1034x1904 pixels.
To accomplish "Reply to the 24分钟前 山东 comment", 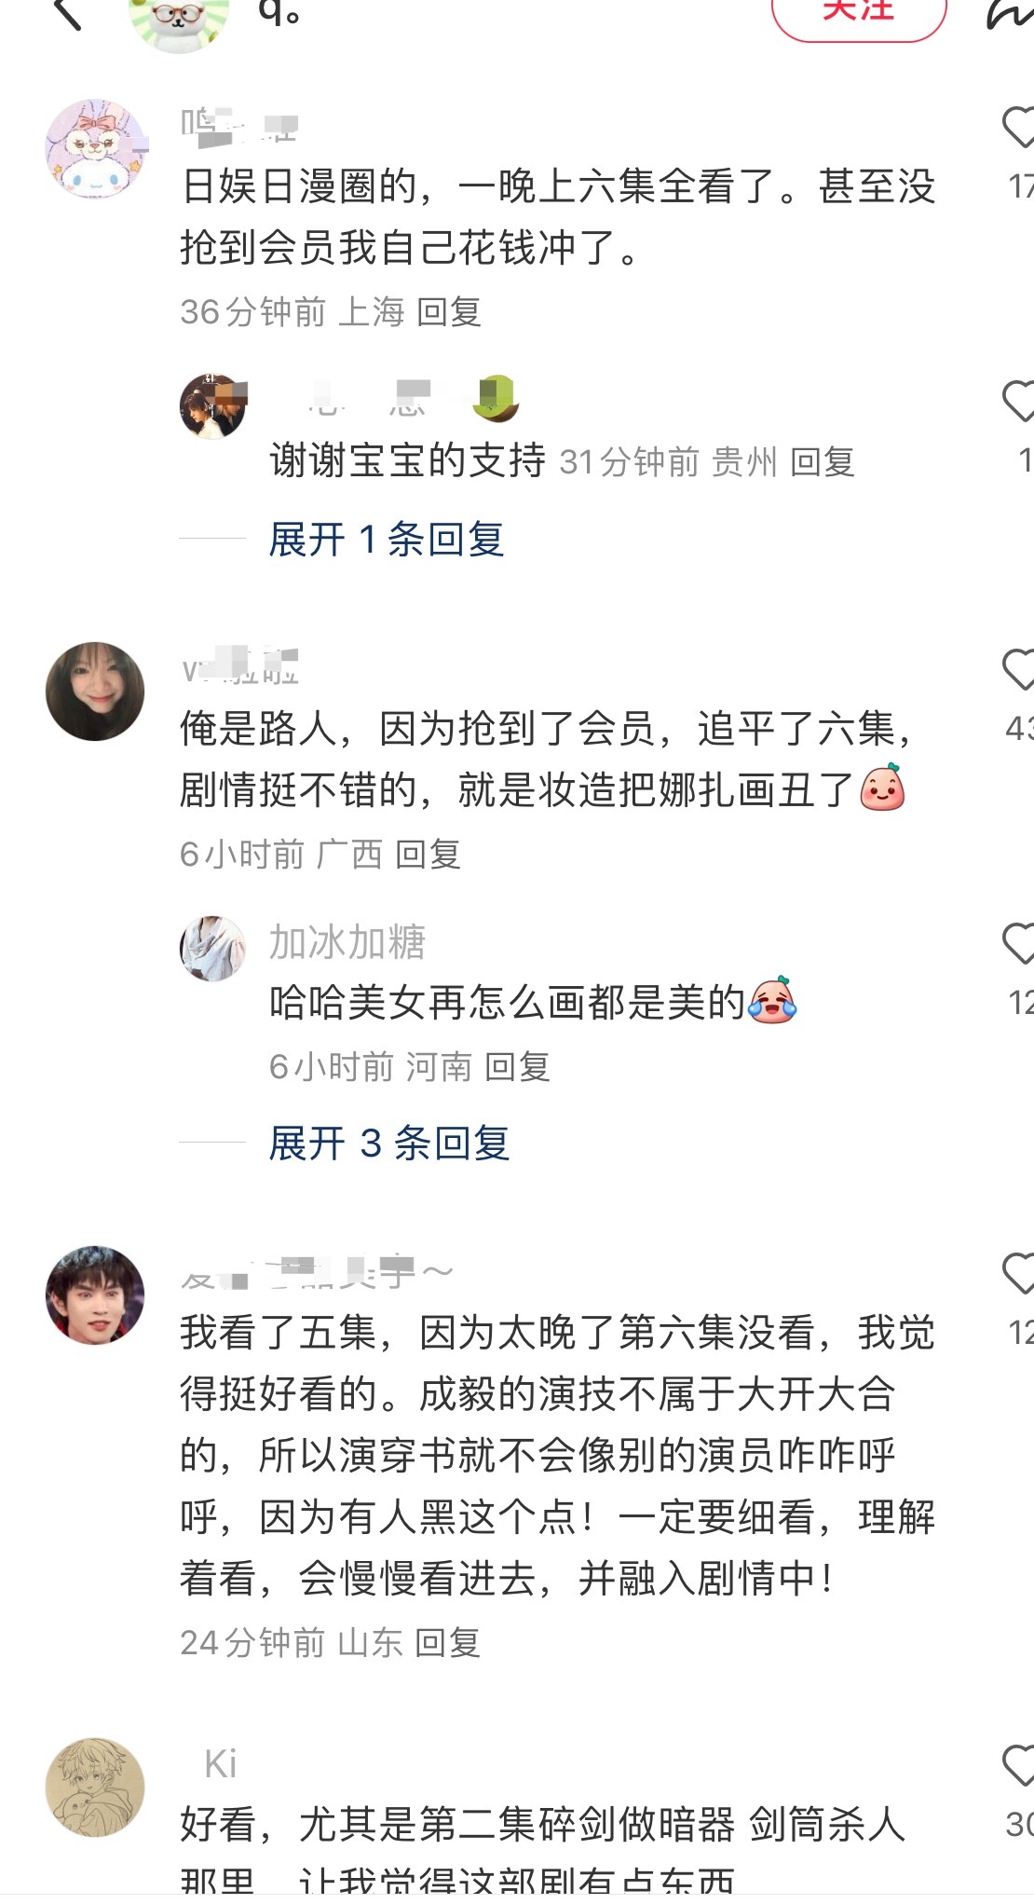I will pyautogui.click(x=447, y=1643).
